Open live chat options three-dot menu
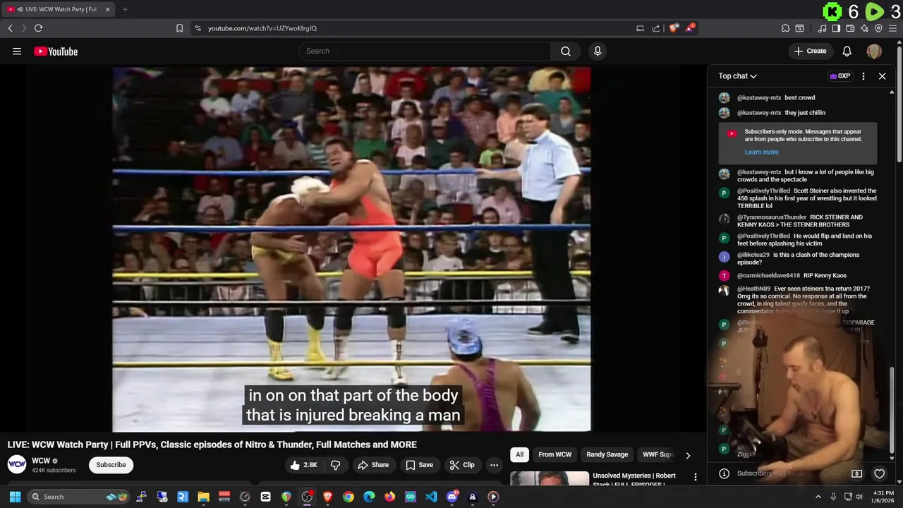 (863, 76)
